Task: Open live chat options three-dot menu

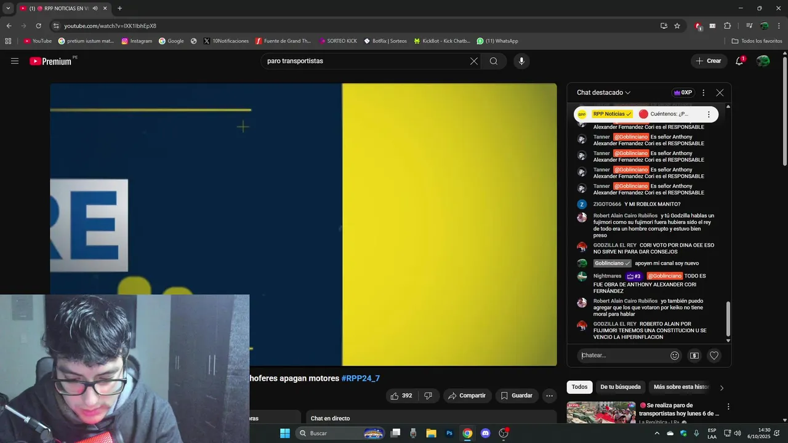Action: 703,92
